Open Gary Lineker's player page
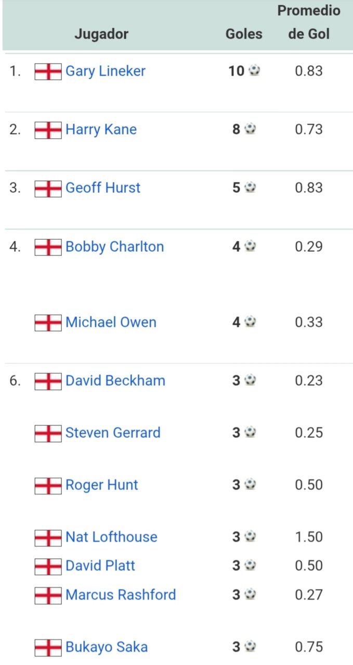The height and width of the screenshot is (665, 353). [x=106, y=71]
